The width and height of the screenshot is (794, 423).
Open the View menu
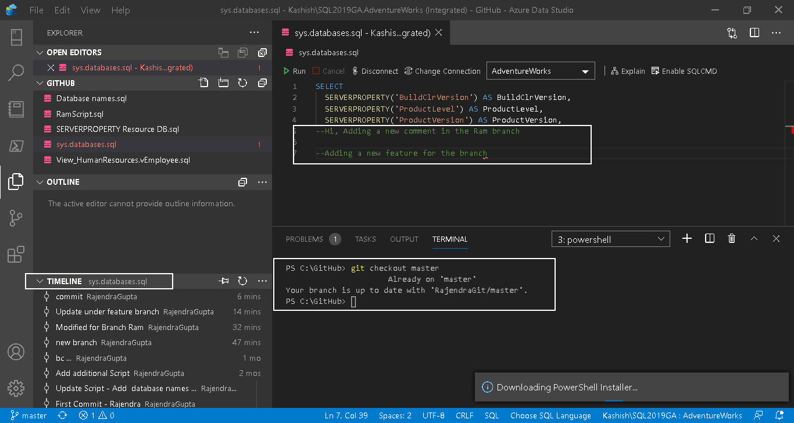(x=91, y=10)
